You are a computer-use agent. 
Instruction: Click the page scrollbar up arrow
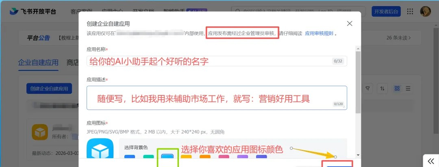[x=437, y=25]
